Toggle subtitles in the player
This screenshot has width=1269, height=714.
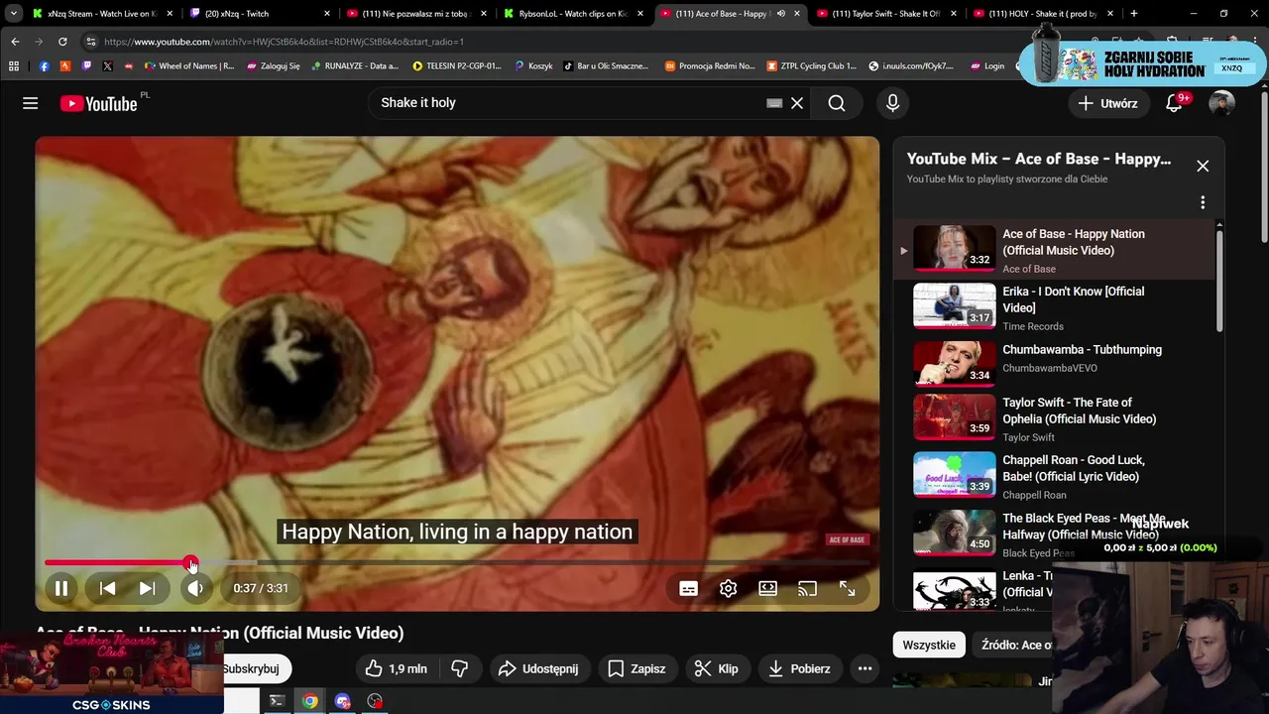(688, 588)
